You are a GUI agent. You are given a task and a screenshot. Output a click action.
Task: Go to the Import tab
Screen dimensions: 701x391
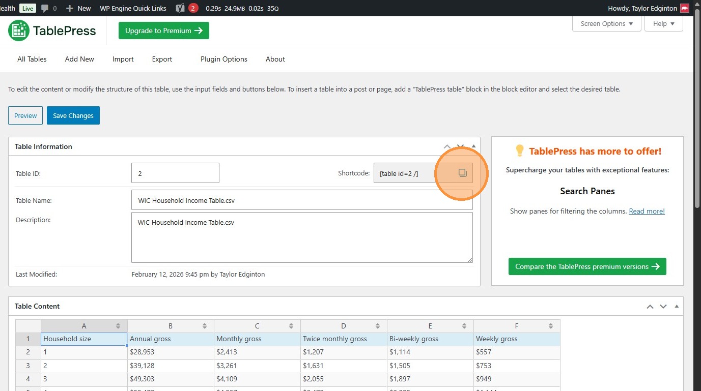point(123,59)
